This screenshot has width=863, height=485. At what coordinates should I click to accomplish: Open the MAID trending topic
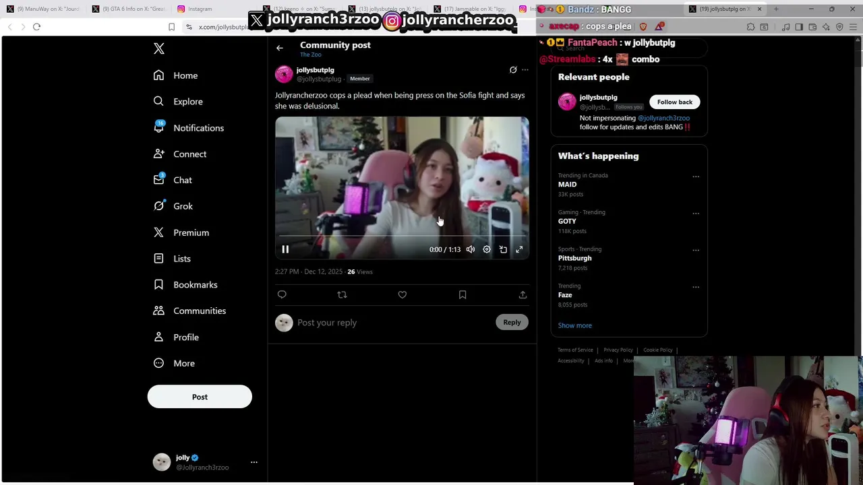(567, 185)
